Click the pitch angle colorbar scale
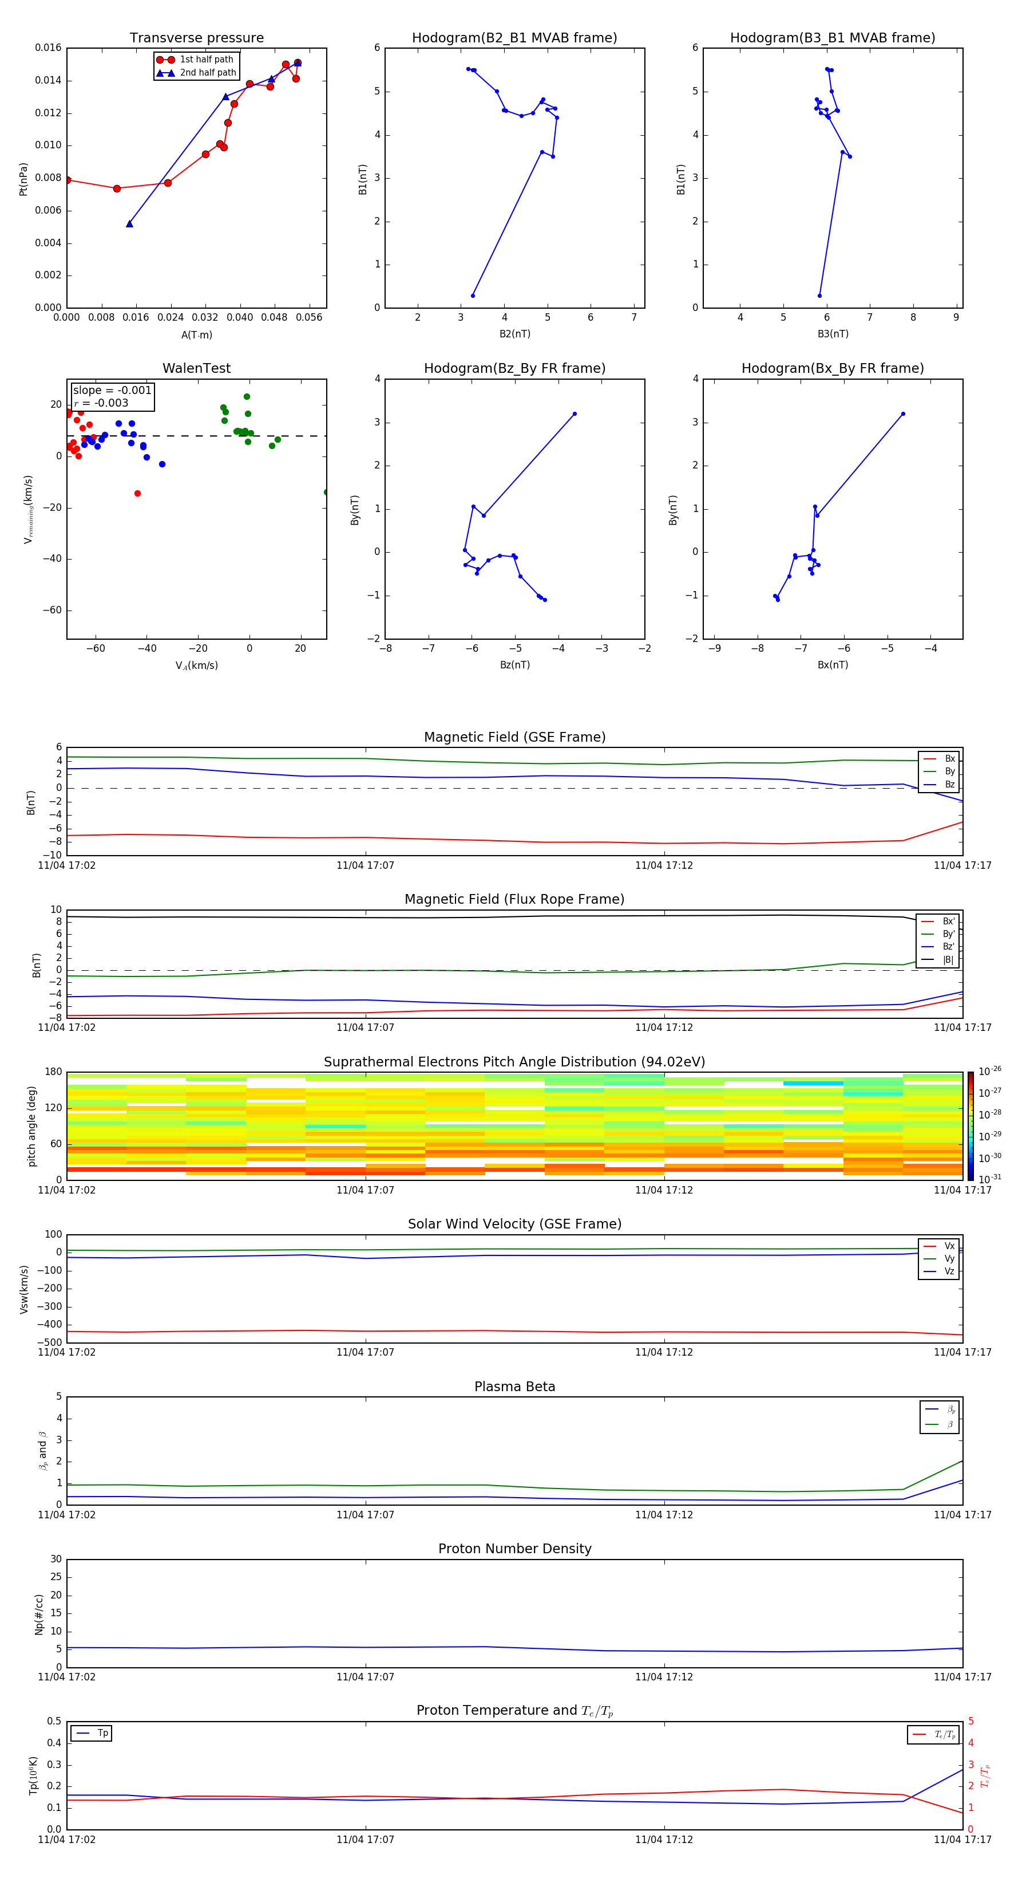 tap(970, 1125)
